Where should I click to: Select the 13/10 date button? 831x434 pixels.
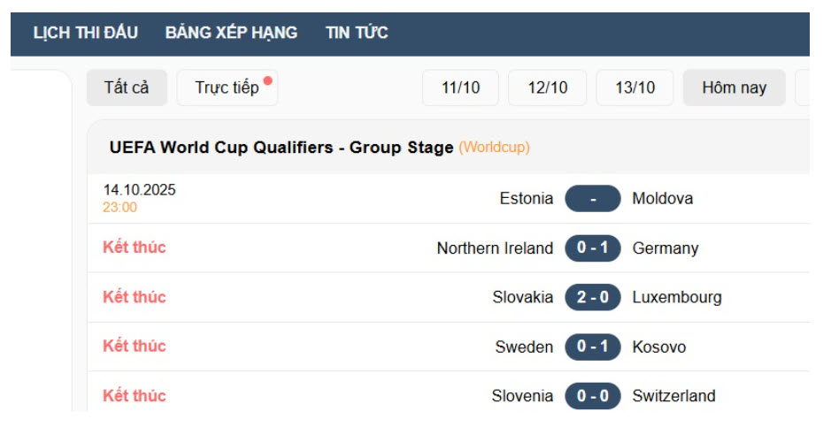pos(635,88)
